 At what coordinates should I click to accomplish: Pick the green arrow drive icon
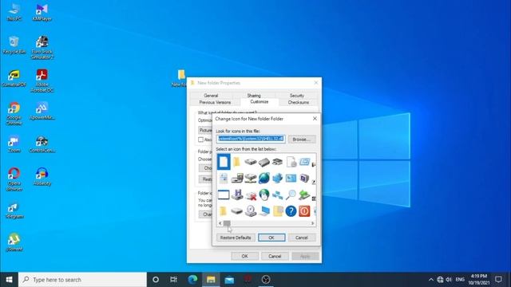click(304, 195)
